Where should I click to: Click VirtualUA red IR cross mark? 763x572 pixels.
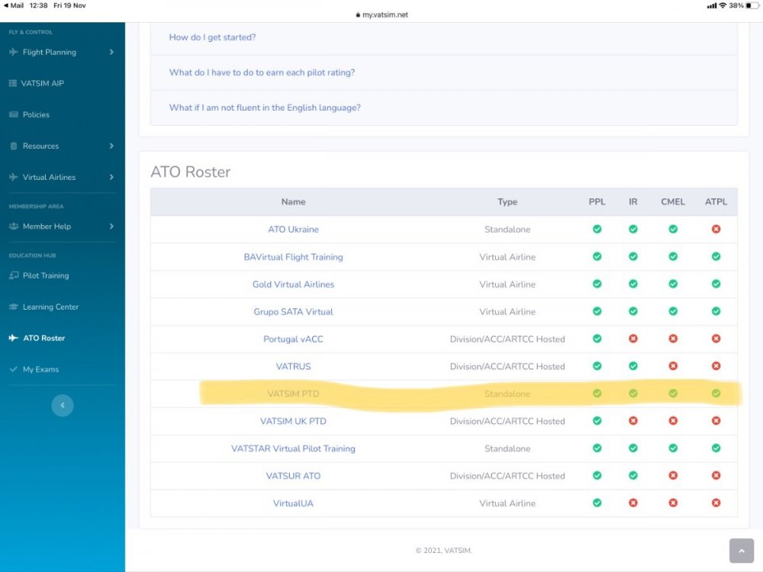pyautogui.click(x=633, y=503)
